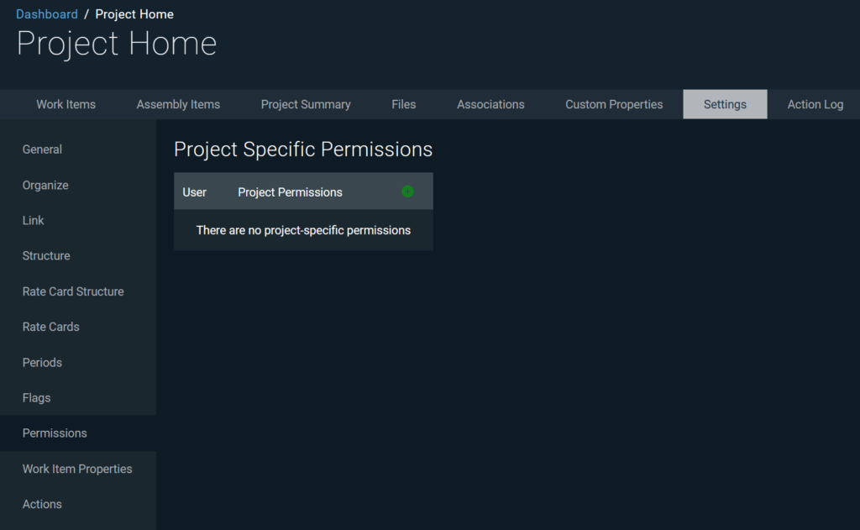Image resolution: width=860 pixels, height=530 pixels.
Task: Follow the Dashboard breadcrumb link
Action: pos(47,14)
